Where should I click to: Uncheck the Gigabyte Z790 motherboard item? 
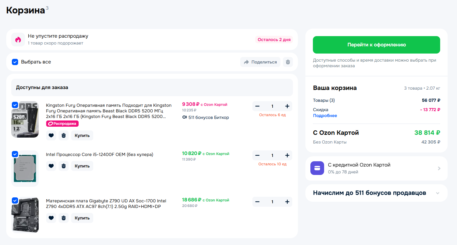point(15,200)
